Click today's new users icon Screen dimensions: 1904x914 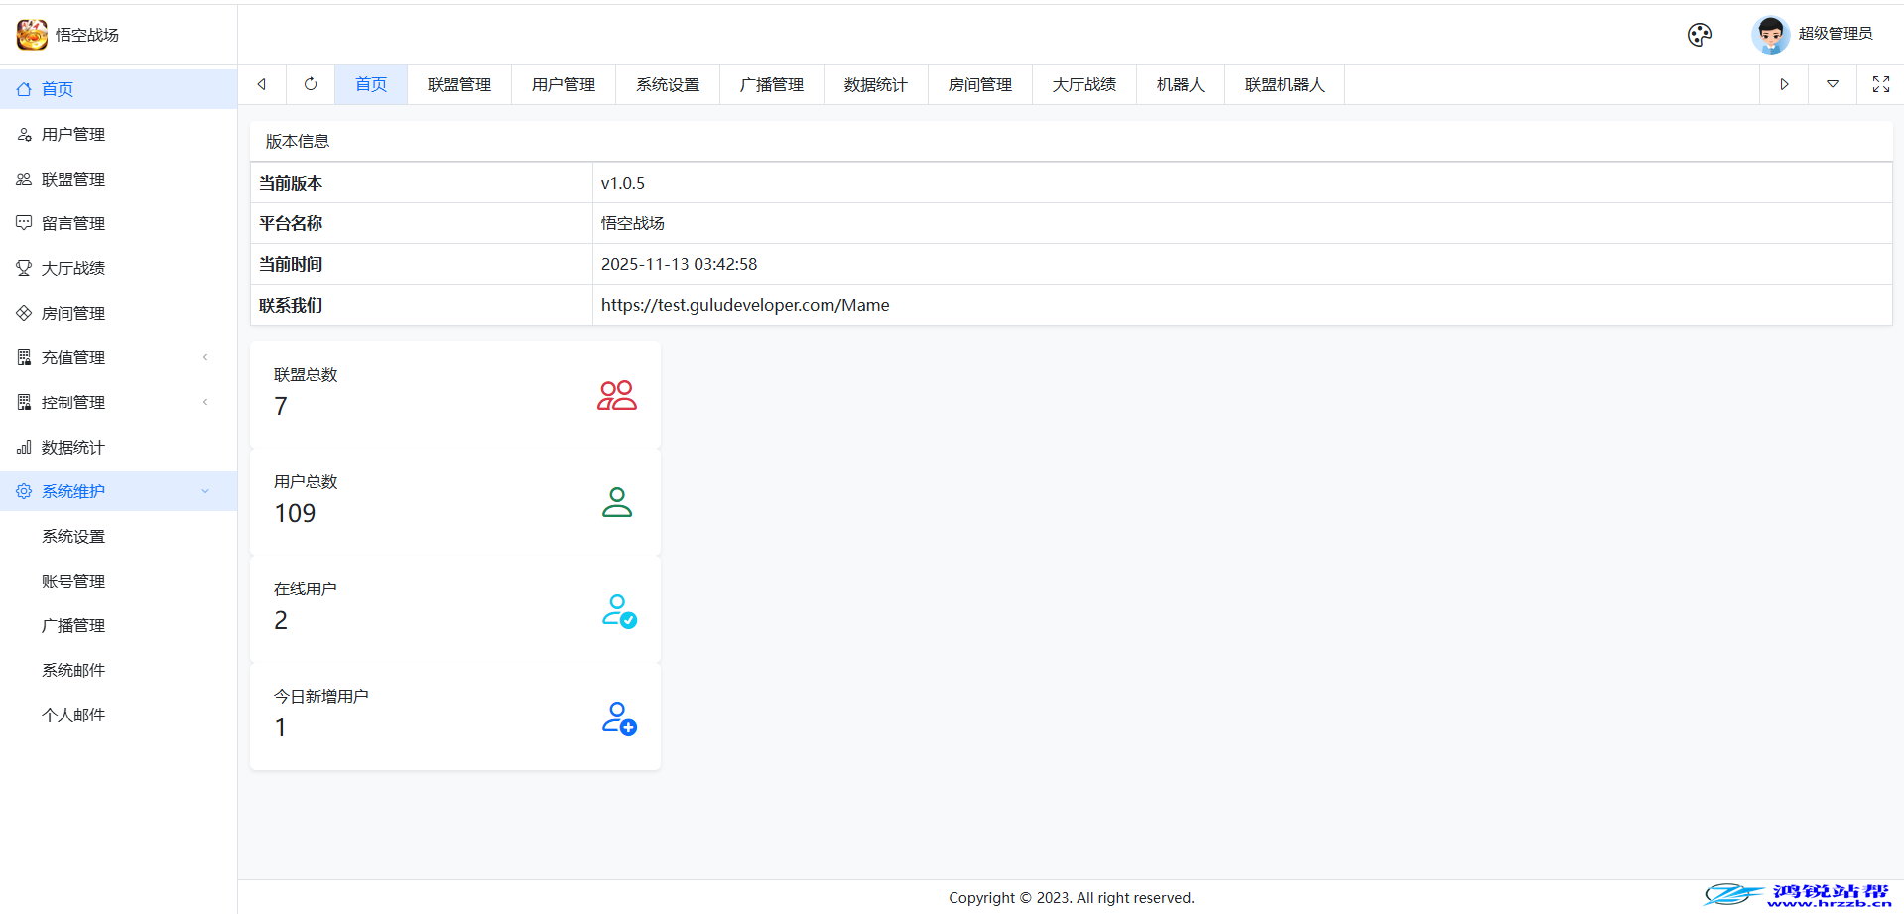click(618, 718)
